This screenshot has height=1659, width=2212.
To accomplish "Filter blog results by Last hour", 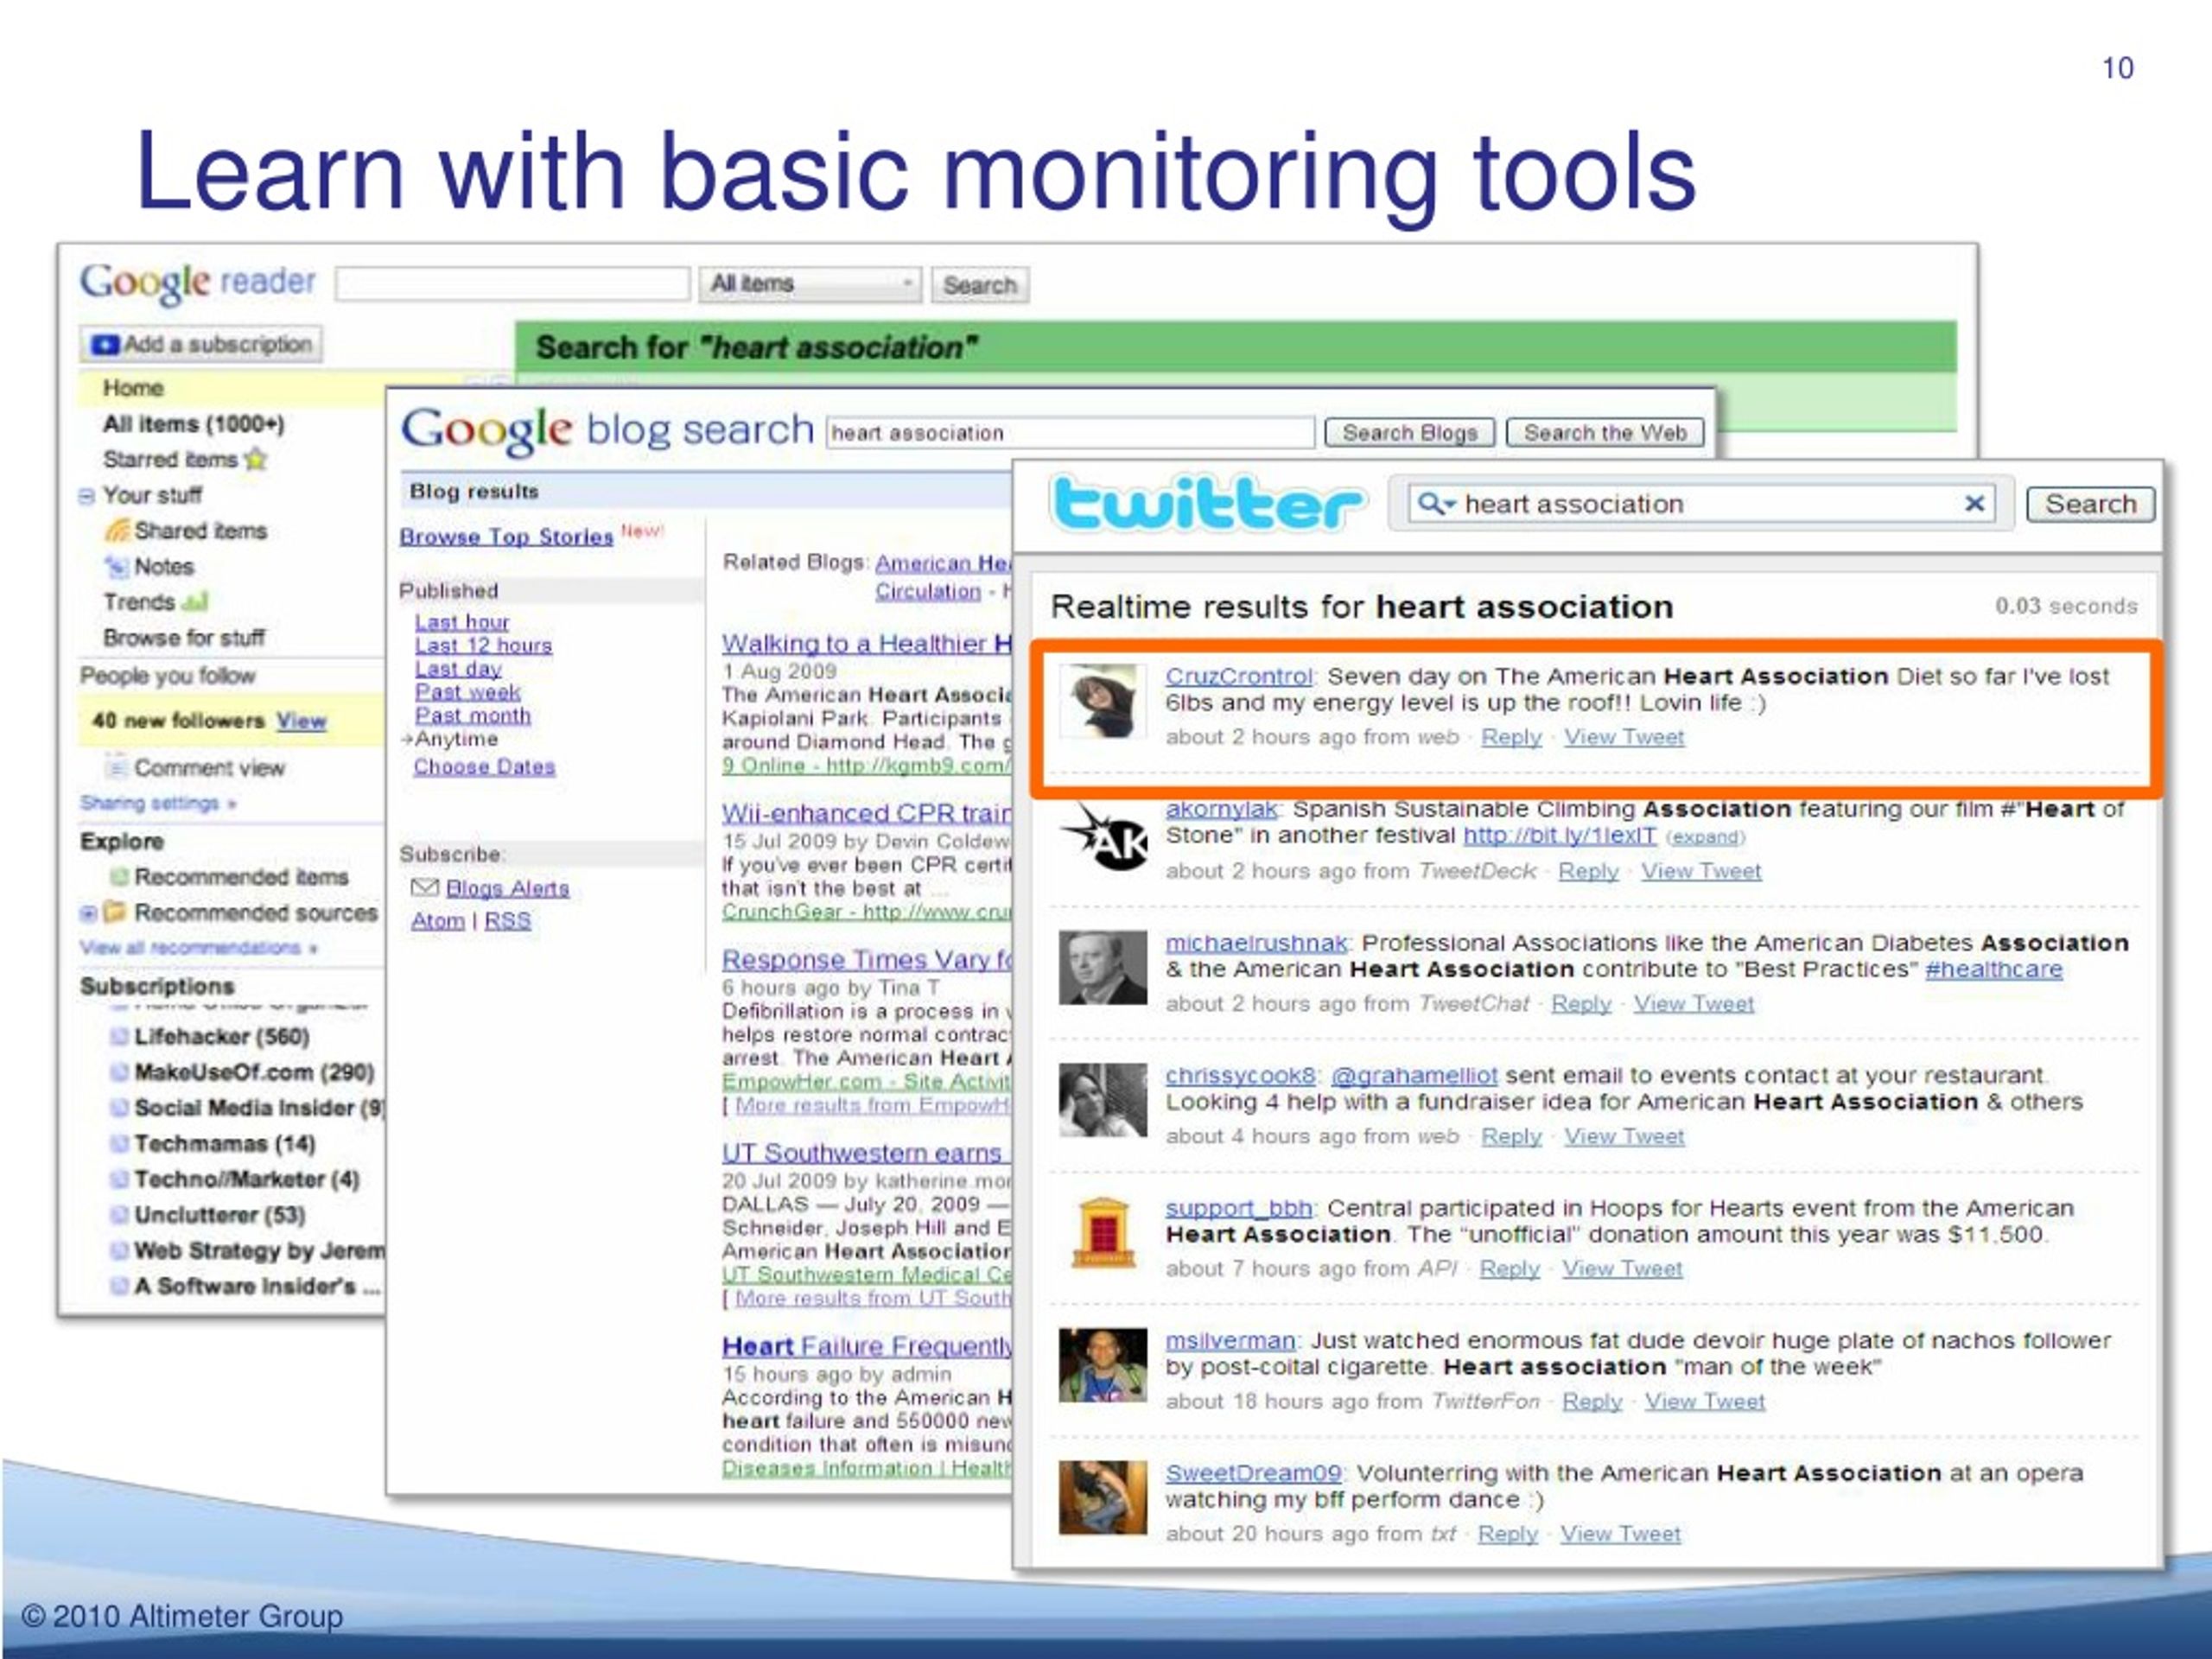I will pos(462,621).
